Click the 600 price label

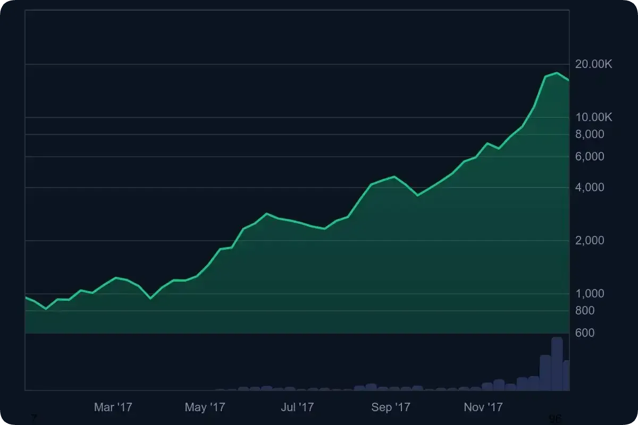(585, 333)
